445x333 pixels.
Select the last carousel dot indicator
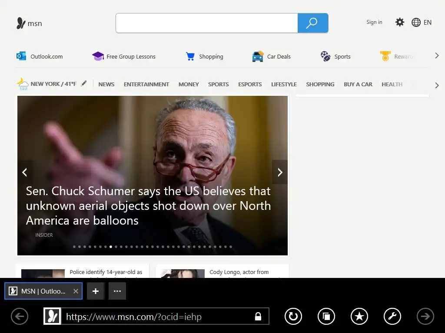click(231, 247)
